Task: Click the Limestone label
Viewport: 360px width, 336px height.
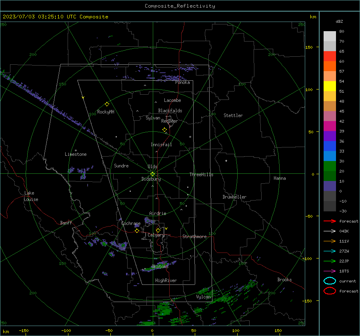Action: pyautogui.click(x=76, y=154)
